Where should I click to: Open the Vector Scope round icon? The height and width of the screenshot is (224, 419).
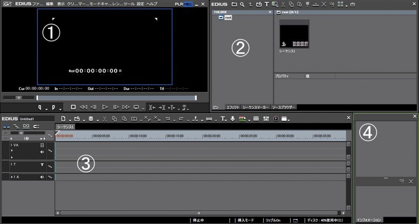pos(276,119)
